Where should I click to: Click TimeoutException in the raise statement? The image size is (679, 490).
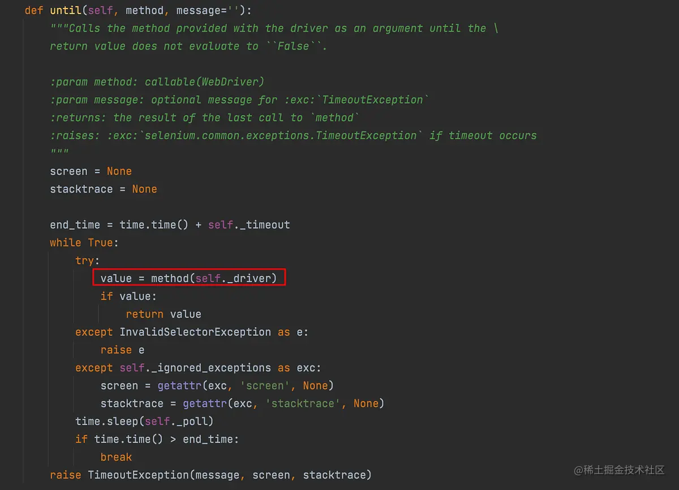coord(164,475)
